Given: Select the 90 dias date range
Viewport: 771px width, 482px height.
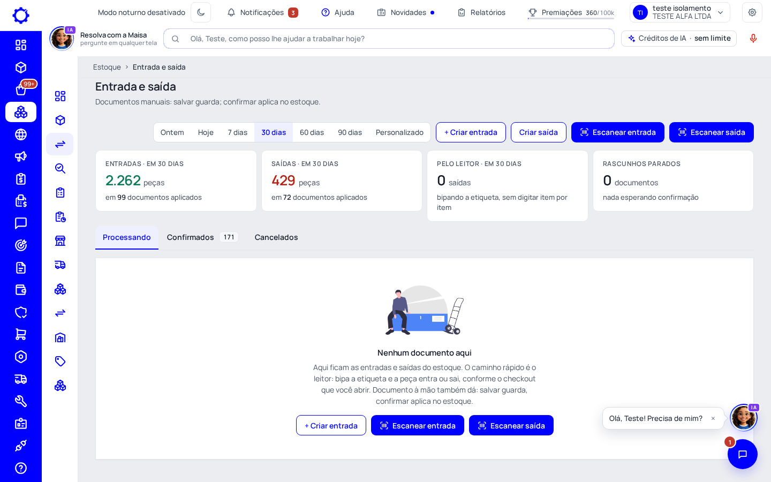Looking at the screenshot, I should tap(350, 132).
